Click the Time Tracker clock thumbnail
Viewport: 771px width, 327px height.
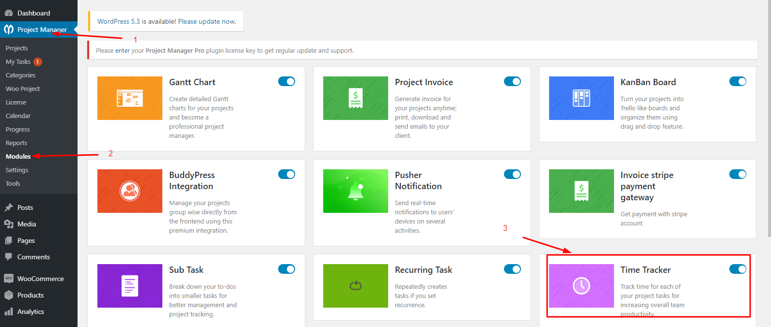click(x=582, y=286)
